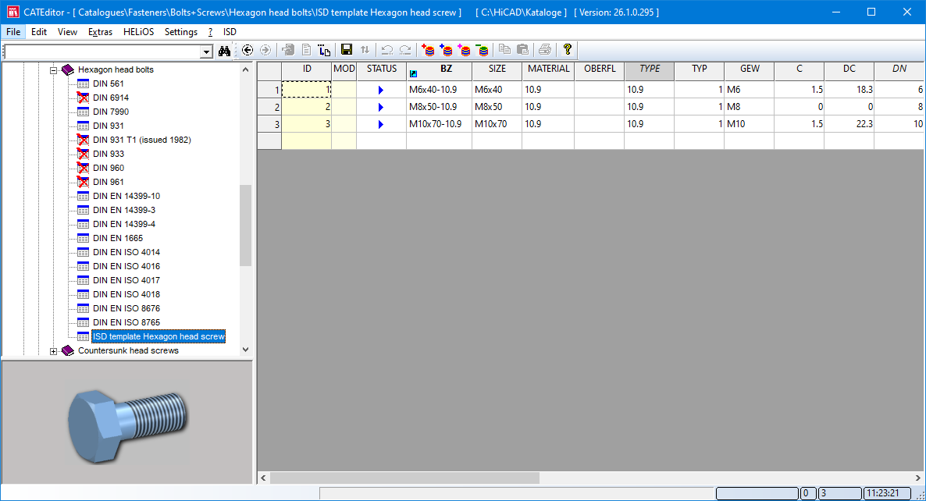
Task: Click the SIZE column header
Action: coord(497,71)
